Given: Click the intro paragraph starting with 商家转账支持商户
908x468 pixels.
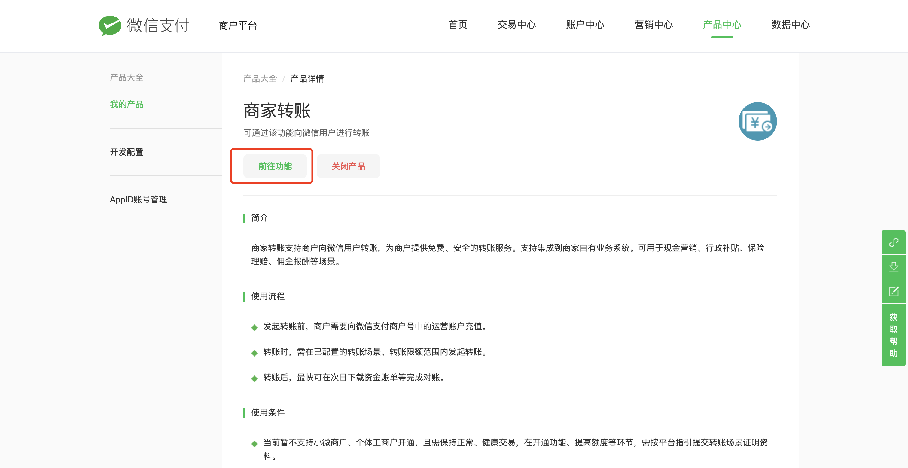Looking at the screenshot, I should 507,255.
